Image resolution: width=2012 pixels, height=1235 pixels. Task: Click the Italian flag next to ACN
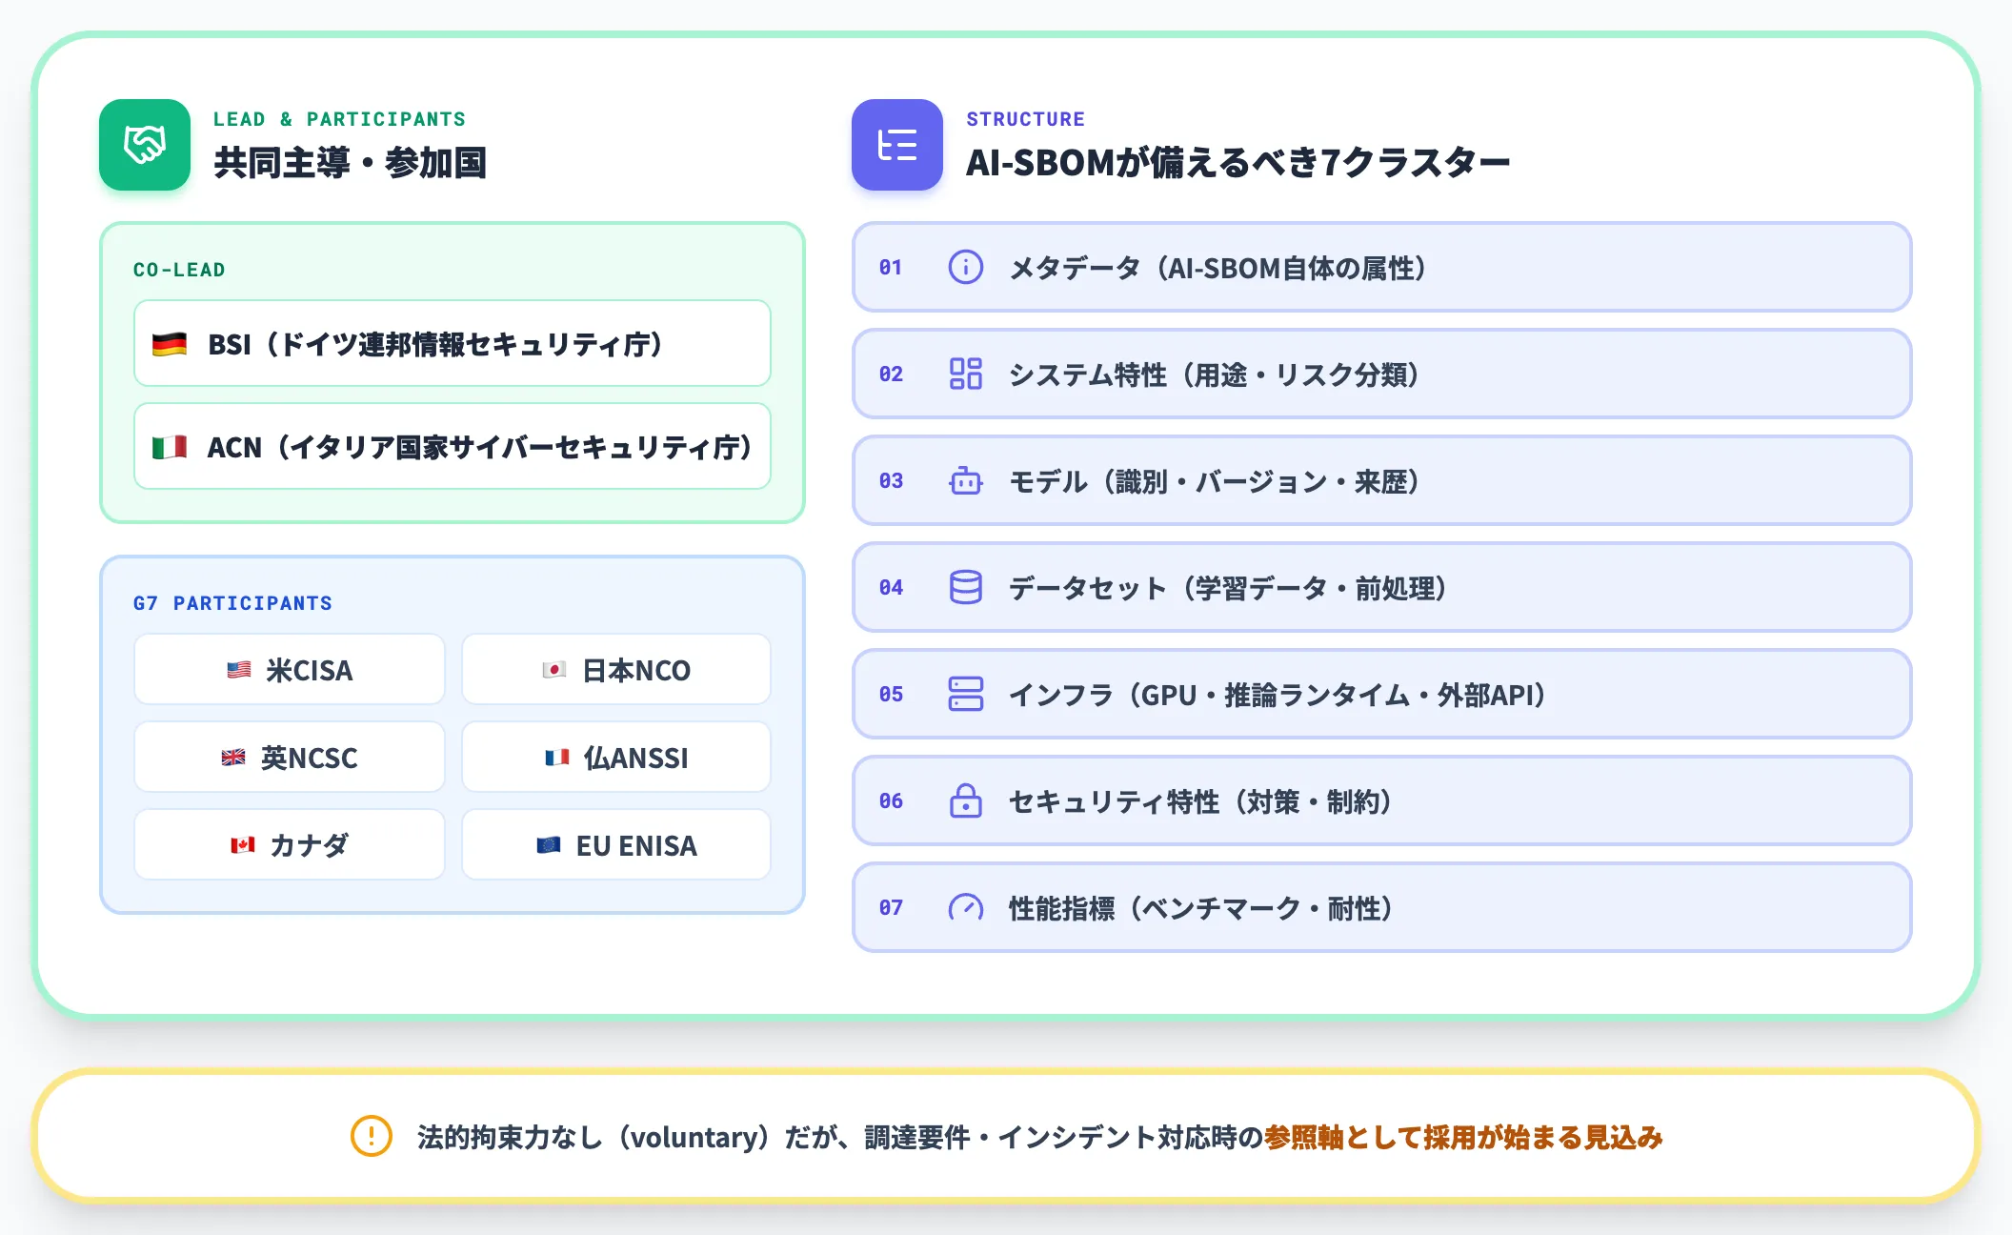click(x=170, y=447)
